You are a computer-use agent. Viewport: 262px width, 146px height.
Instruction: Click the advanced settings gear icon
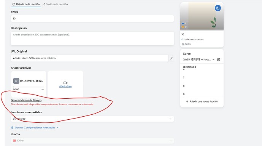pos(12,128)
